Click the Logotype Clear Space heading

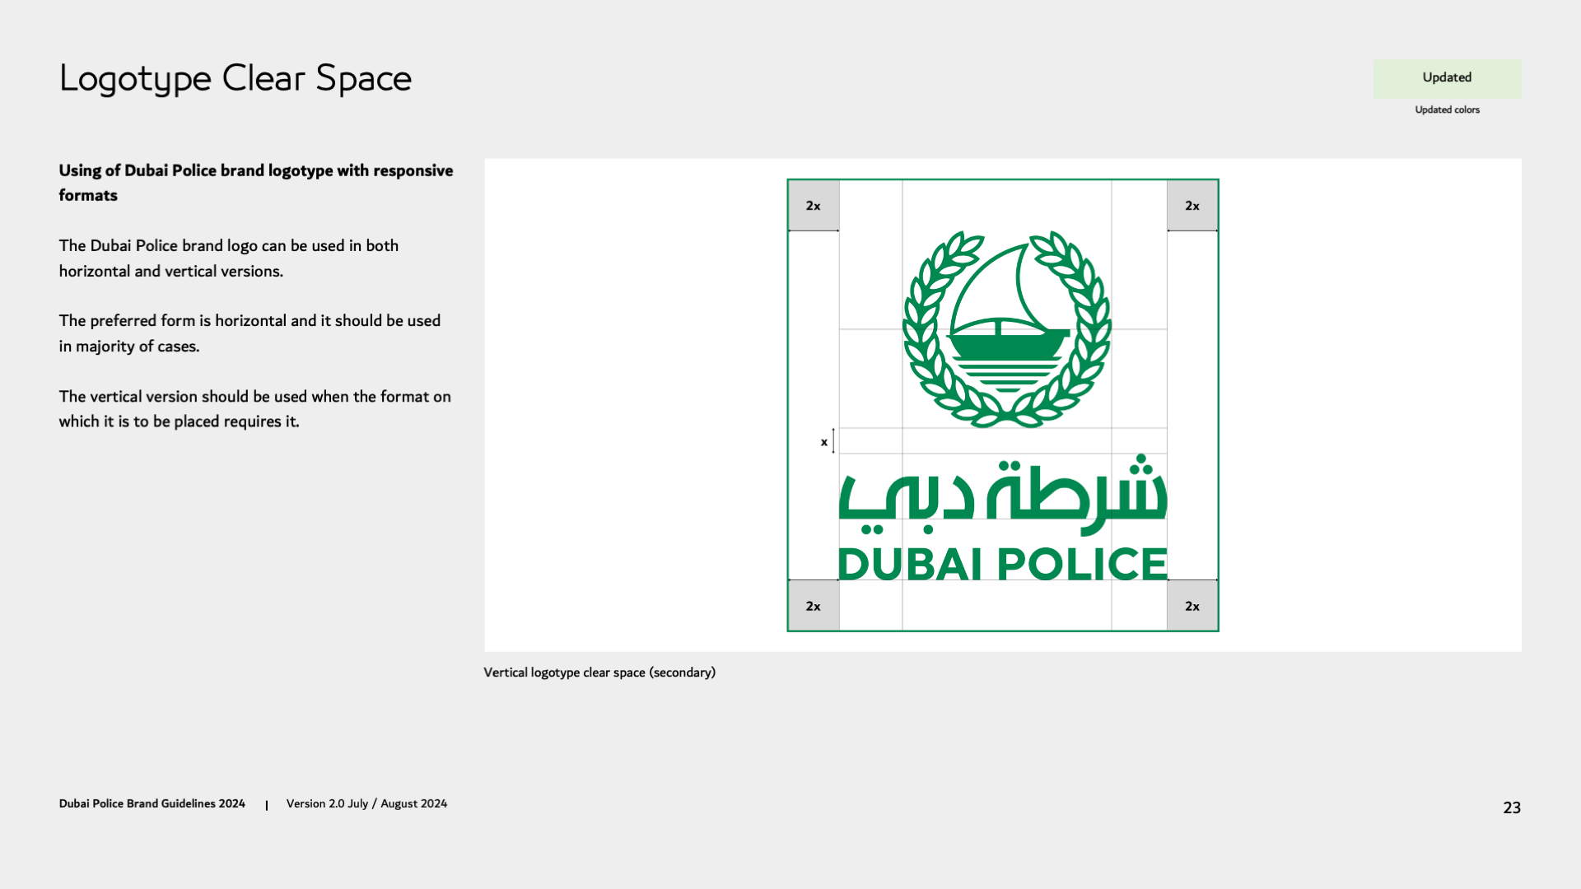[235, 79]
